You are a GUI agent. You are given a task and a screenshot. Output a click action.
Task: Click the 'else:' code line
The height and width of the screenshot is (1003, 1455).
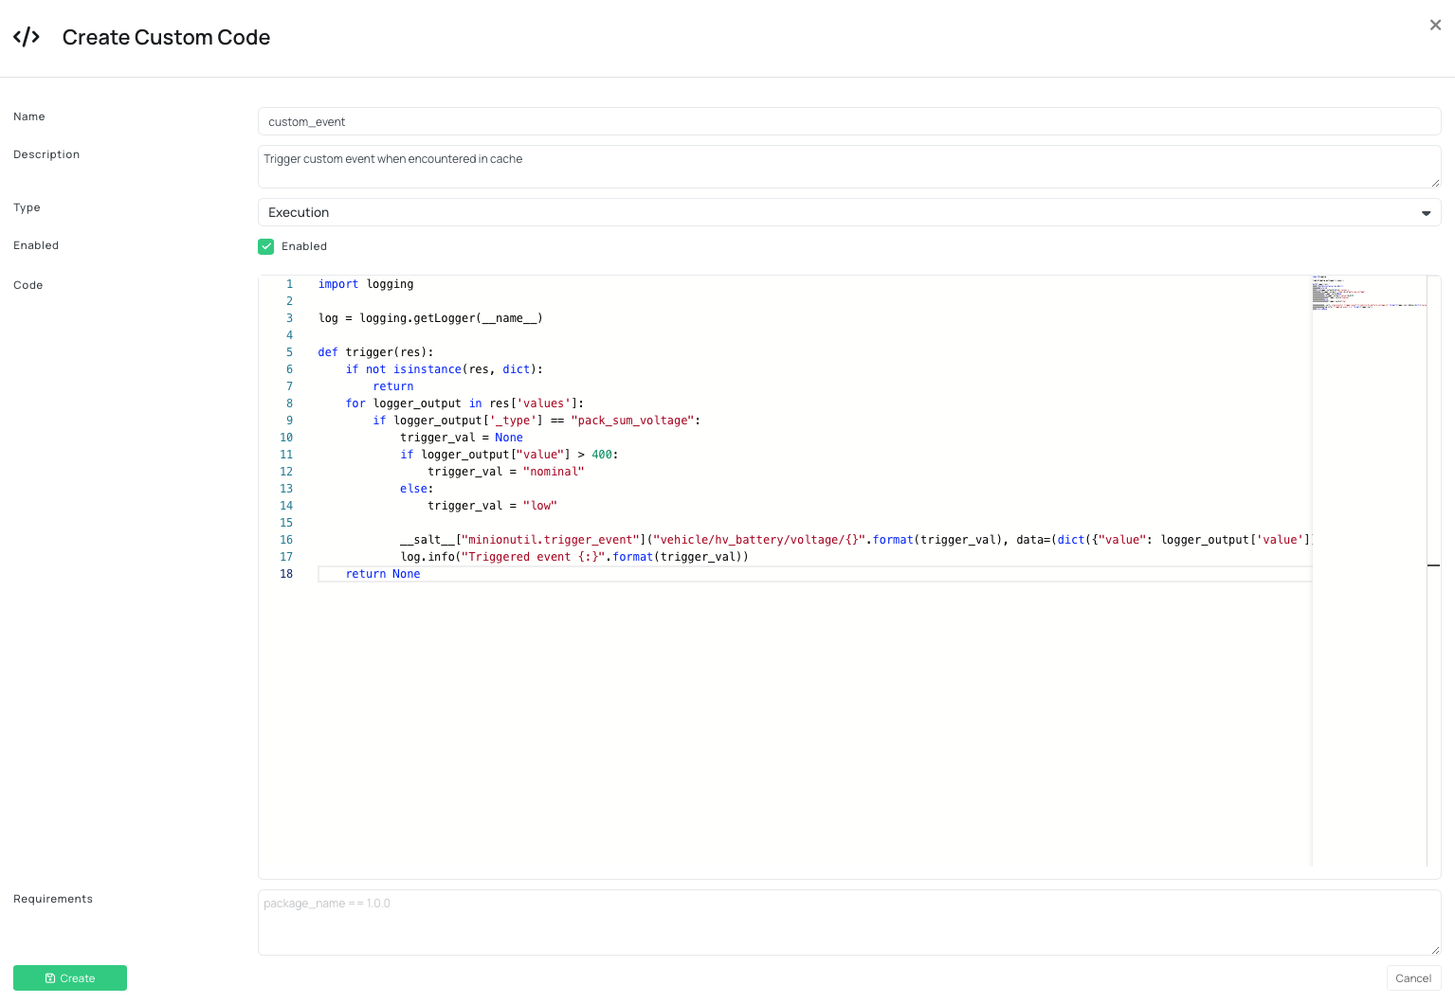[417, 489]
